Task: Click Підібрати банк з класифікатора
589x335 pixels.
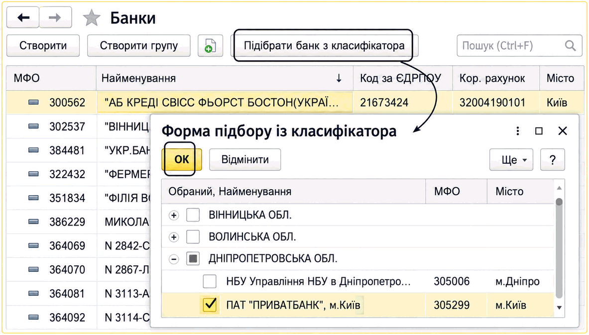Action: (x=324, y=46)
